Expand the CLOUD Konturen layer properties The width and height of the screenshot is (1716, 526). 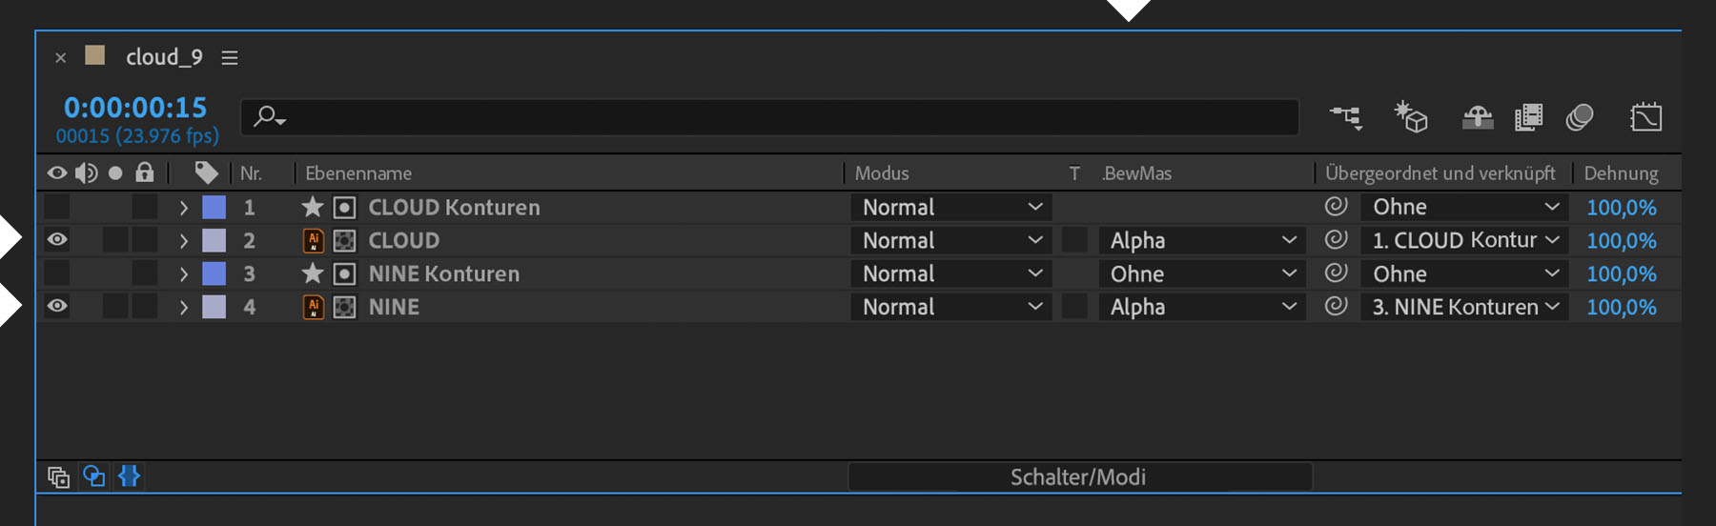[x=184, y=207]
